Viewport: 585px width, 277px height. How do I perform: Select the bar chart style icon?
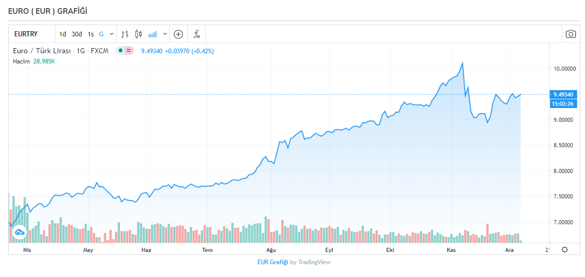pos(125,34)
